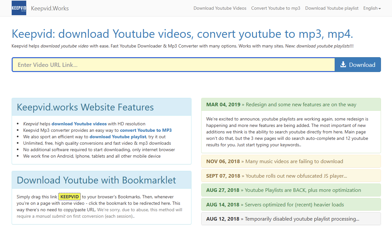Open Download Youtube playlist from the navbar
The height and width of the screenshot is (229, 392).
pyautogui.click(x=332, y=8)
